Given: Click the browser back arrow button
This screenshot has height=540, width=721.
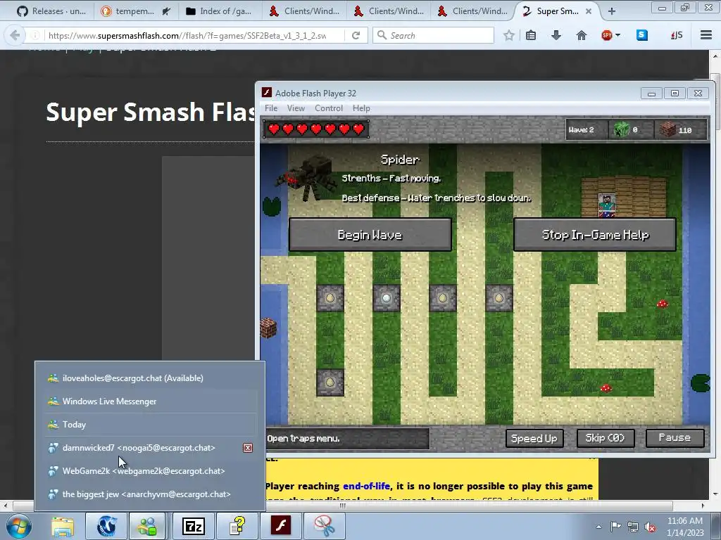Looking at the screenshot, I should [x=15, y=35].
